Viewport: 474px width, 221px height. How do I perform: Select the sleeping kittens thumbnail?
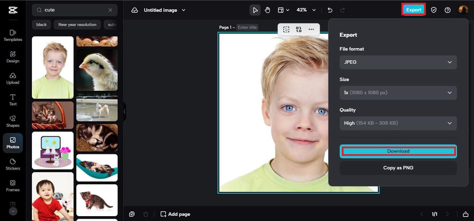(97, 138)
